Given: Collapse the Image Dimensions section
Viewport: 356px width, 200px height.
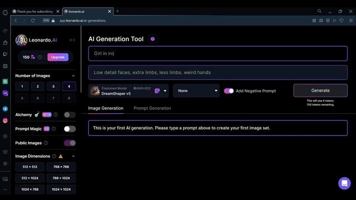Looking at the screenshot, I should pyautogui.click(x=73, y=156).
